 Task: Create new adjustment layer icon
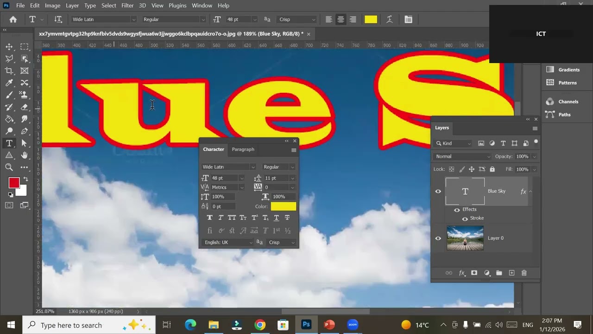pyautogui.click(x=486, y=273)
